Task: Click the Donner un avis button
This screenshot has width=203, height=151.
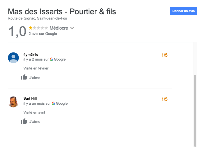Action: click(183, 11)
